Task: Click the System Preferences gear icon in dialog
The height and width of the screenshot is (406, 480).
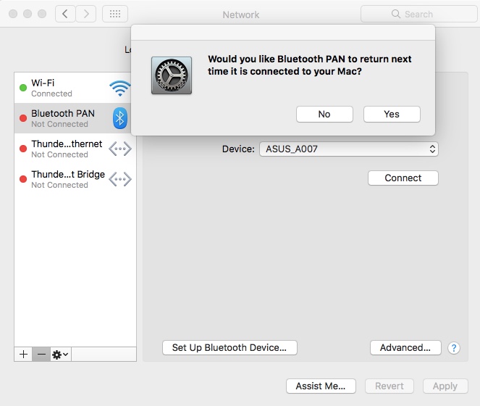Action: (x=172, y=75)
